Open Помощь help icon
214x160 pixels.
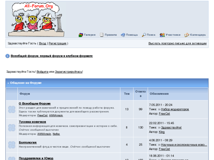123,35
